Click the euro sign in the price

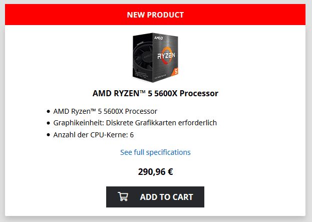(x=170, y=172)
